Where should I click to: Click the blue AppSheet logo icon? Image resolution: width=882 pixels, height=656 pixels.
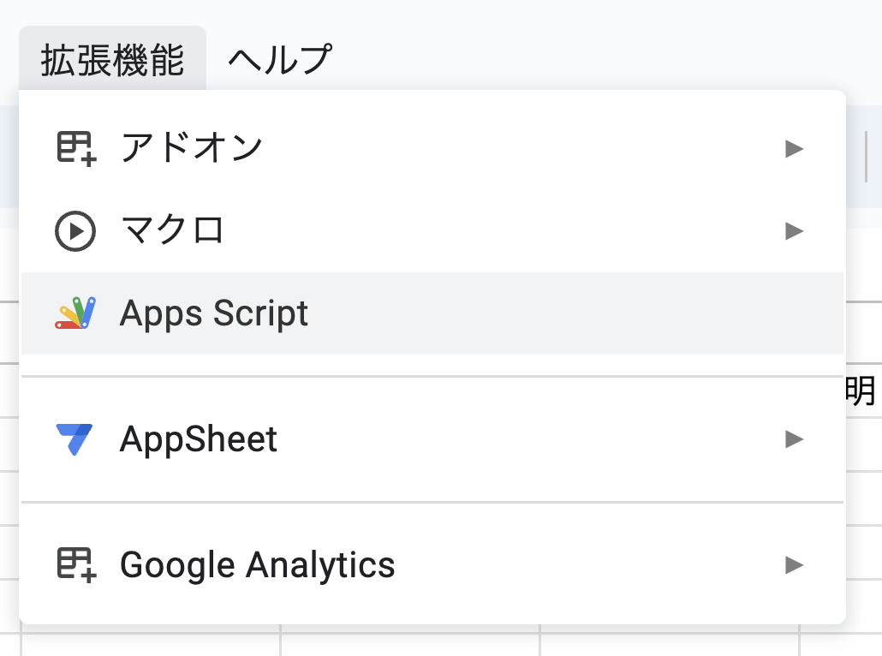tap(75, 439)
